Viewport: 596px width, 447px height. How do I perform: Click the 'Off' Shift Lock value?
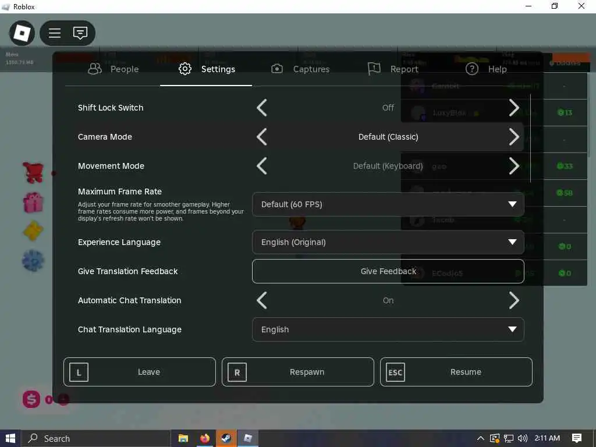tap(388, 108)
